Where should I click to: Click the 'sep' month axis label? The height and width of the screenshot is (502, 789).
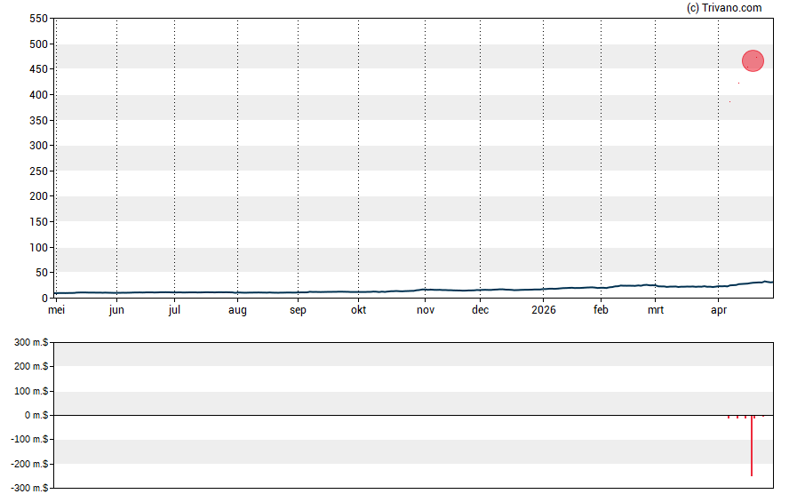click(x=298, y=310)
